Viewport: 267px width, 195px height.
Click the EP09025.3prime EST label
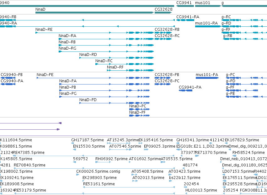160,146
